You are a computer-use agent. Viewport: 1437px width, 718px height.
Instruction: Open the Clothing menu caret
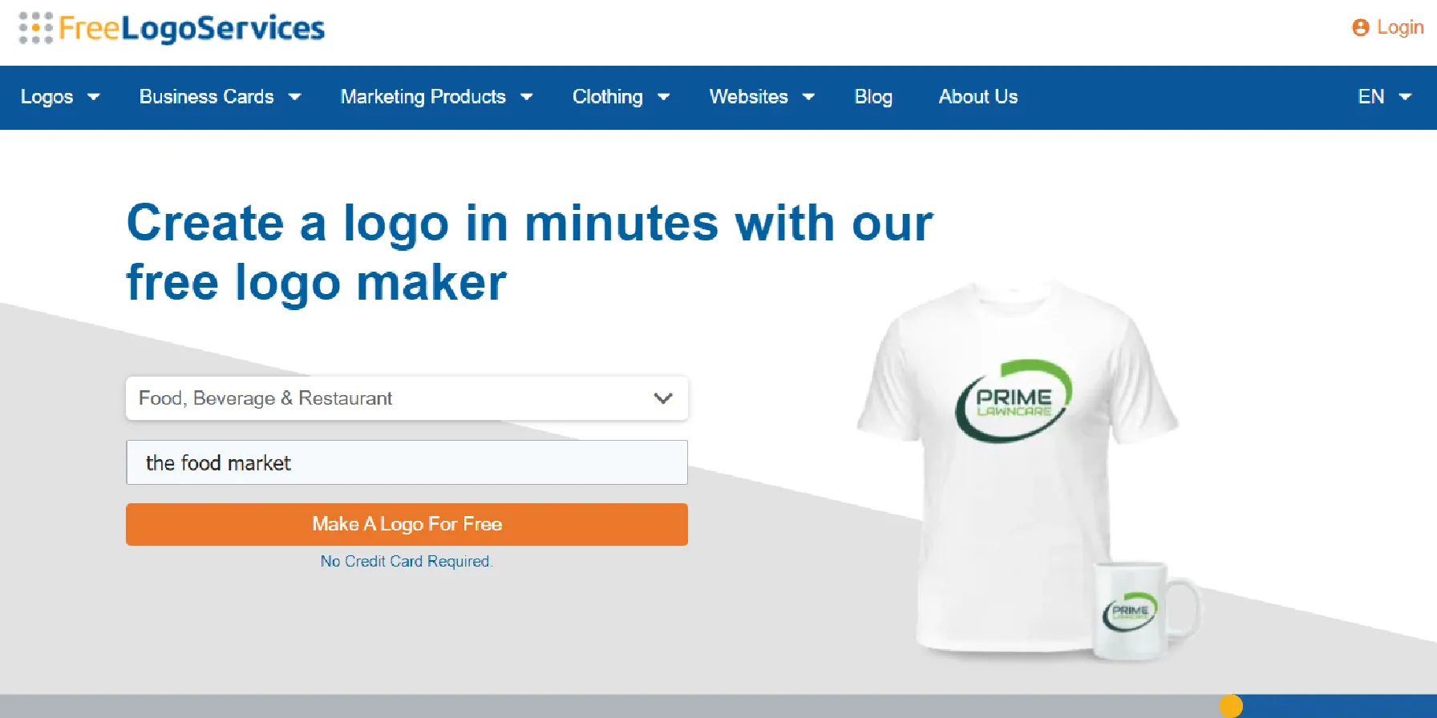(x=663, y=97)
